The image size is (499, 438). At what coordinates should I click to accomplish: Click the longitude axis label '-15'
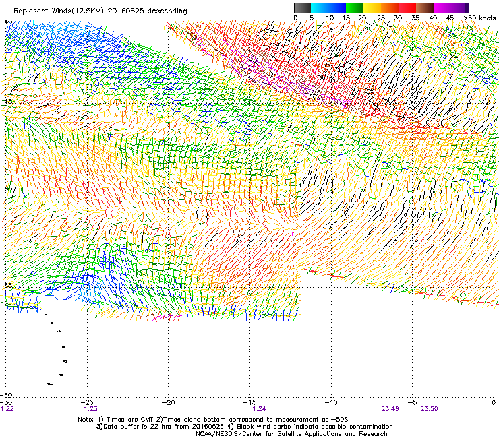tap(249, 403)
